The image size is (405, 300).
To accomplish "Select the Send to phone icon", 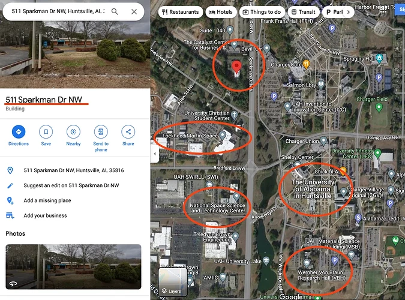I will click(x=101, y=132).
